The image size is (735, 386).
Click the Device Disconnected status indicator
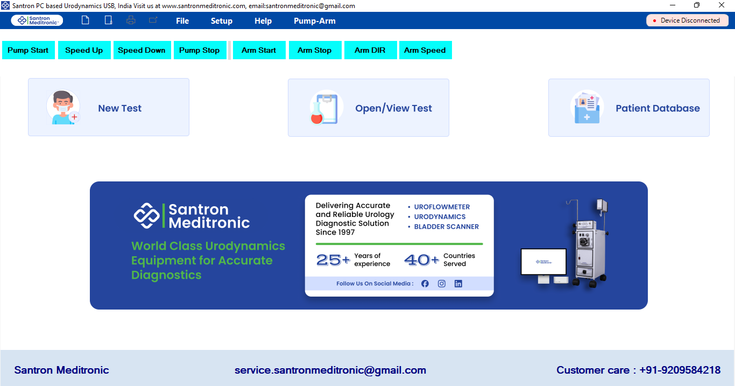click(x=687, y=20)
